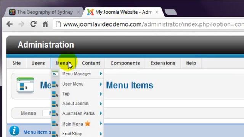This screenshot has width=244, height=137.
Task: Expand the About Joomla submenu arrow
Action: click(101, 104)
